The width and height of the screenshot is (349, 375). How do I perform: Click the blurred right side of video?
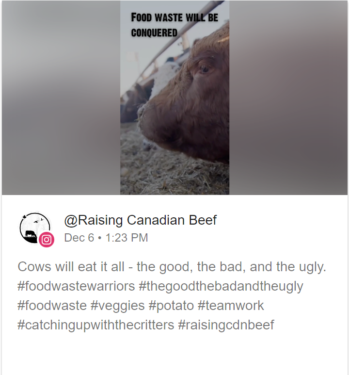click(288, 98)
